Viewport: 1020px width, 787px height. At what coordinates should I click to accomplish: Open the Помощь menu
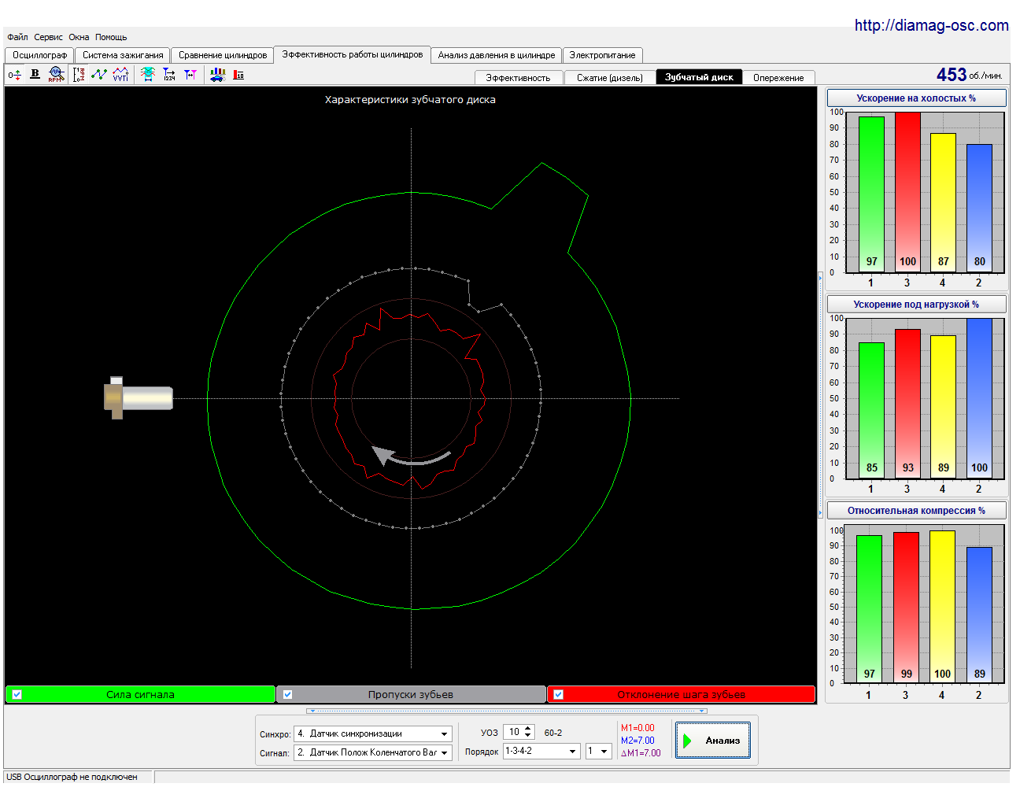(x=111, y=37)
